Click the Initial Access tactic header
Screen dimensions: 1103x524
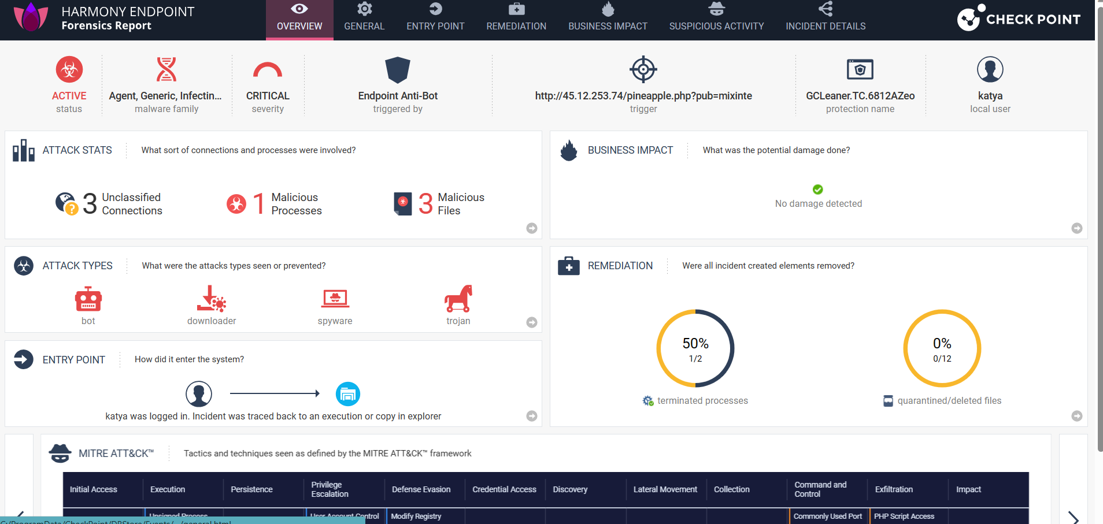click(94, 489)
